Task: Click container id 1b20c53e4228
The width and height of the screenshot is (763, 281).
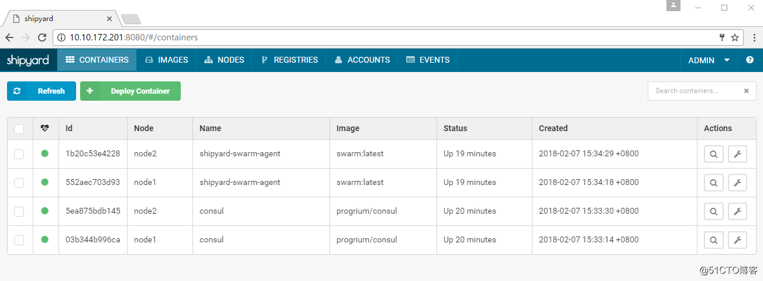Action: coord(92,154)
